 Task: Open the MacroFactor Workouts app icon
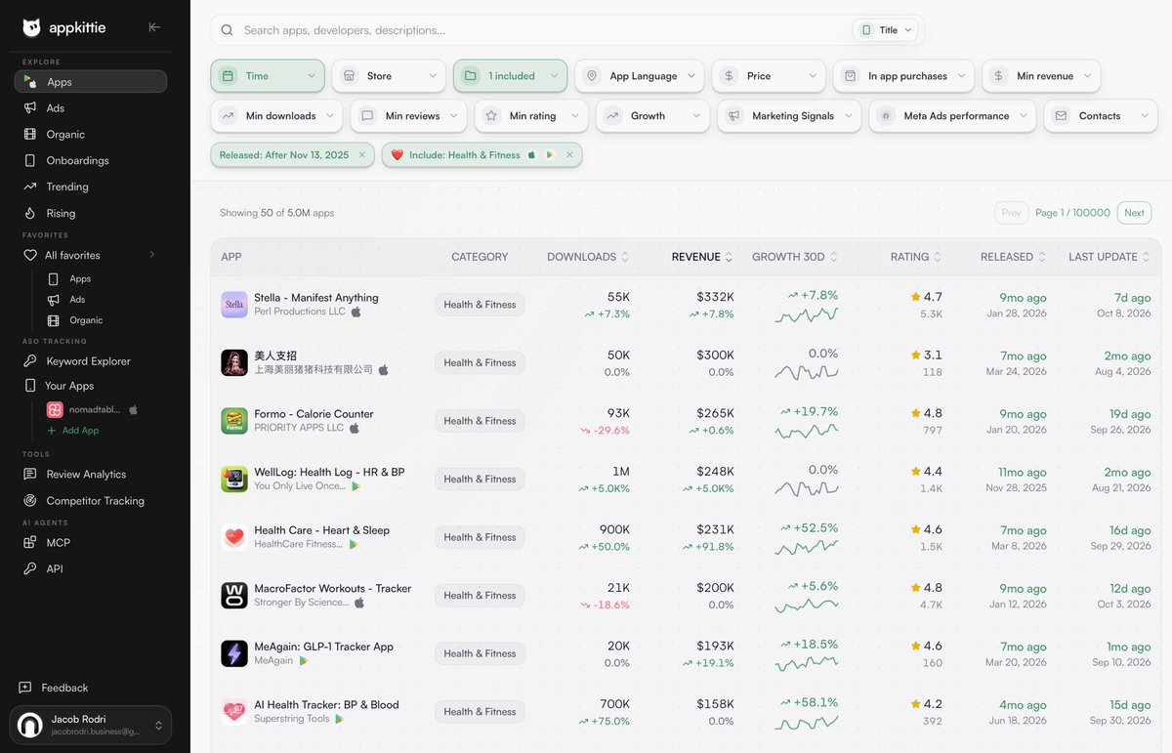click(x=234, y=596)
